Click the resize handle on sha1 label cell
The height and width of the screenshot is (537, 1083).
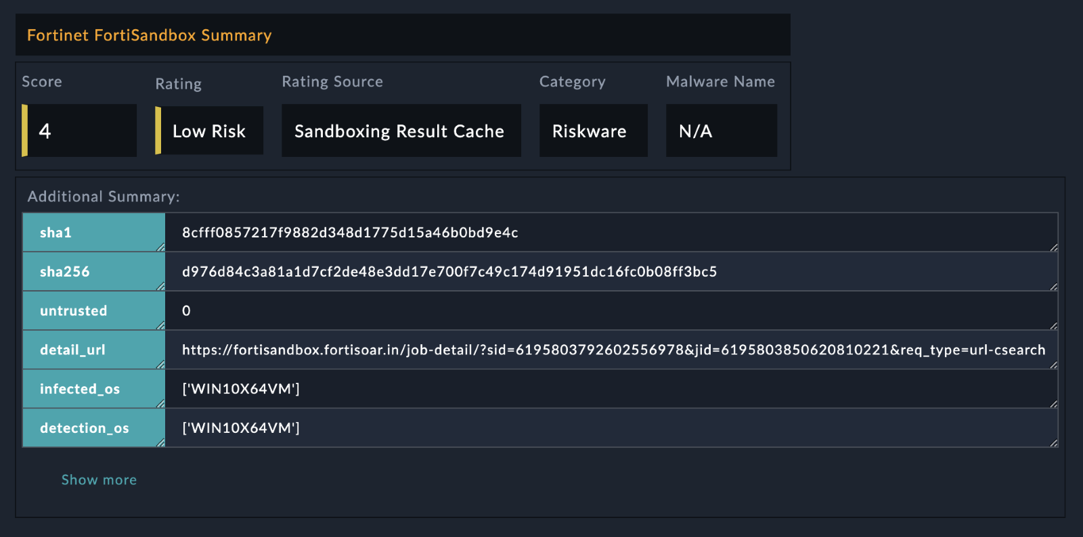160,248
